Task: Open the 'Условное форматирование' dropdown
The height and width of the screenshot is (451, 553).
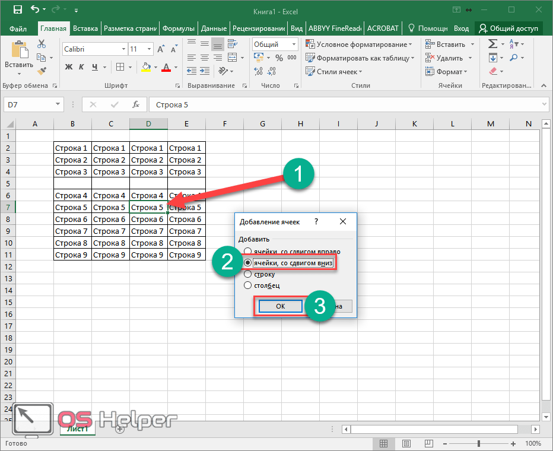Action: tap(358, 45)
